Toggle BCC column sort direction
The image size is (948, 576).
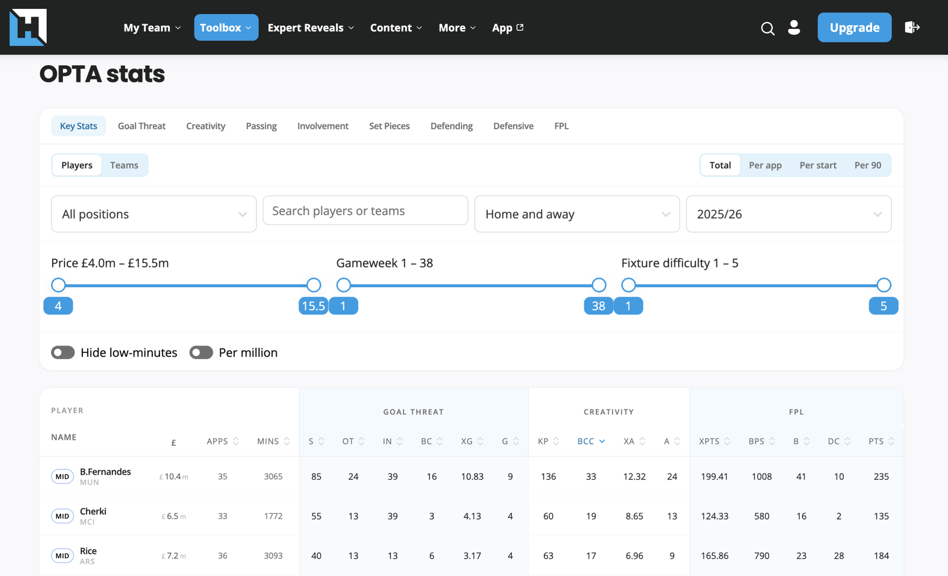(x=591, y=441)
